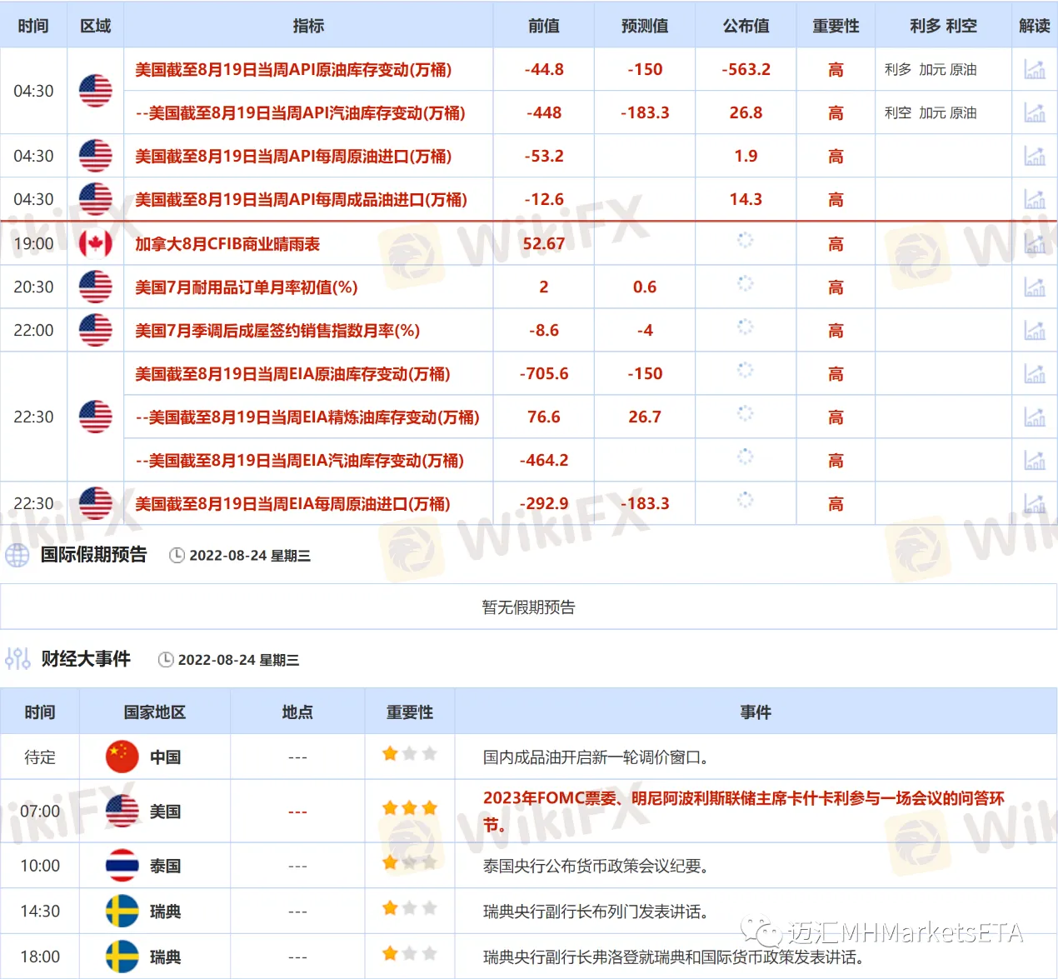
Task: Select the 事件 column header in events table
Action: click(755, 712)
